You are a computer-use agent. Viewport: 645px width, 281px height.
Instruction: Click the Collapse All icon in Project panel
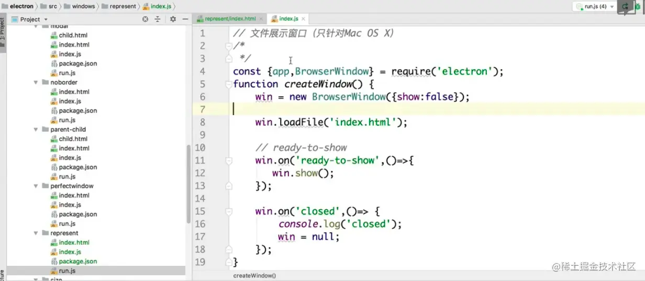[158, 19]
